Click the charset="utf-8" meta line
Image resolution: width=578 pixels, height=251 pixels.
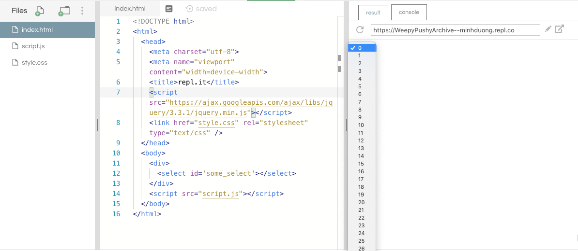(194, 52)
